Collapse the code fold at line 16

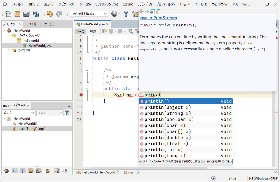point(87,89)
